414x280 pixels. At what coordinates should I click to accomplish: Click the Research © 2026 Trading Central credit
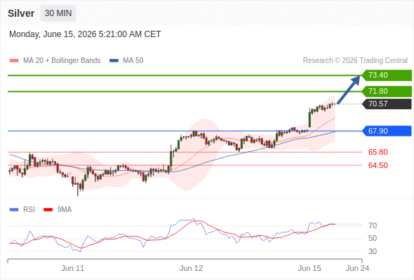[355, 61]
